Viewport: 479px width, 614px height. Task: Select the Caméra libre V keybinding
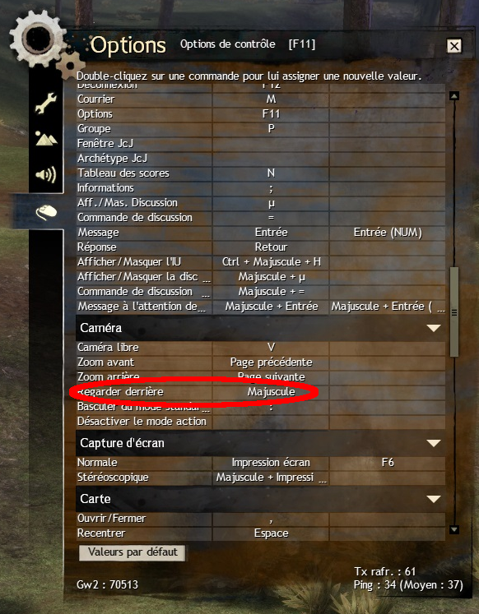[271, 348]
